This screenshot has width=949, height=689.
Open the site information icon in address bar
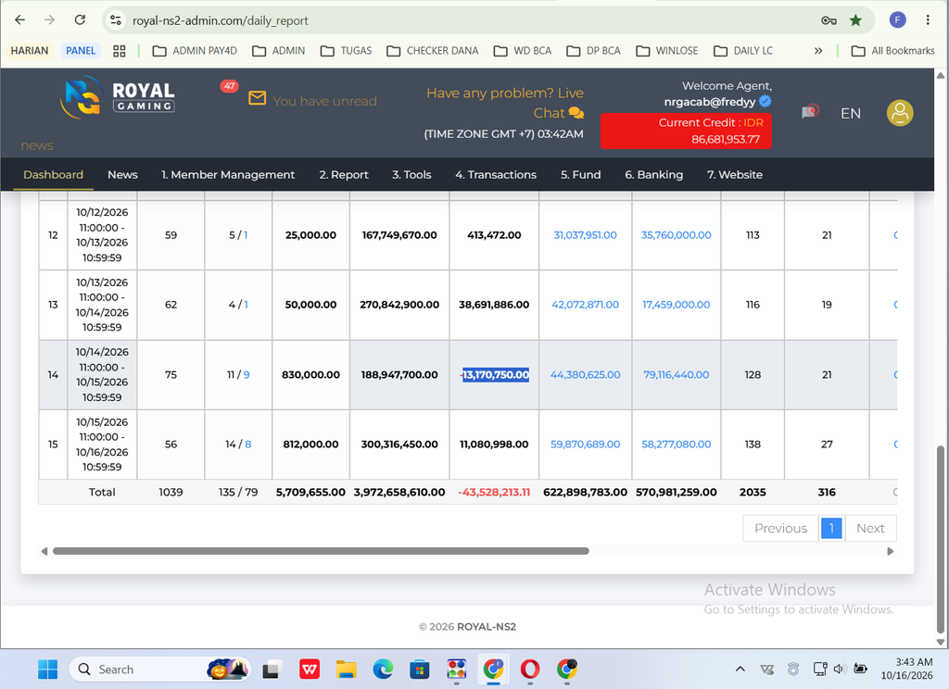(116, 20)
